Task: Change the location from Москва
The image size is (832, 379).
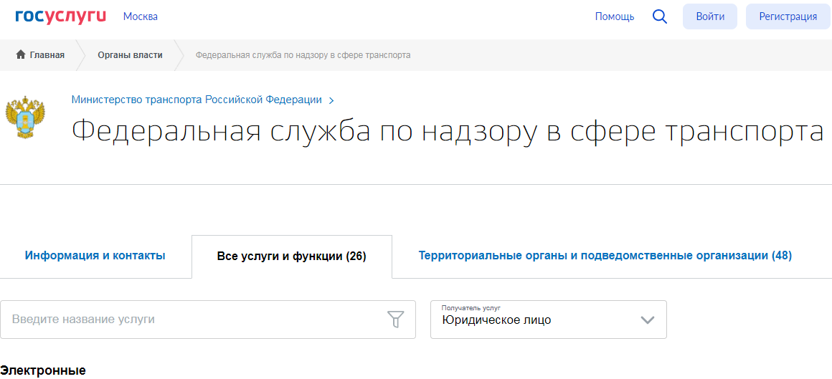Action: [x=141, y=16]
